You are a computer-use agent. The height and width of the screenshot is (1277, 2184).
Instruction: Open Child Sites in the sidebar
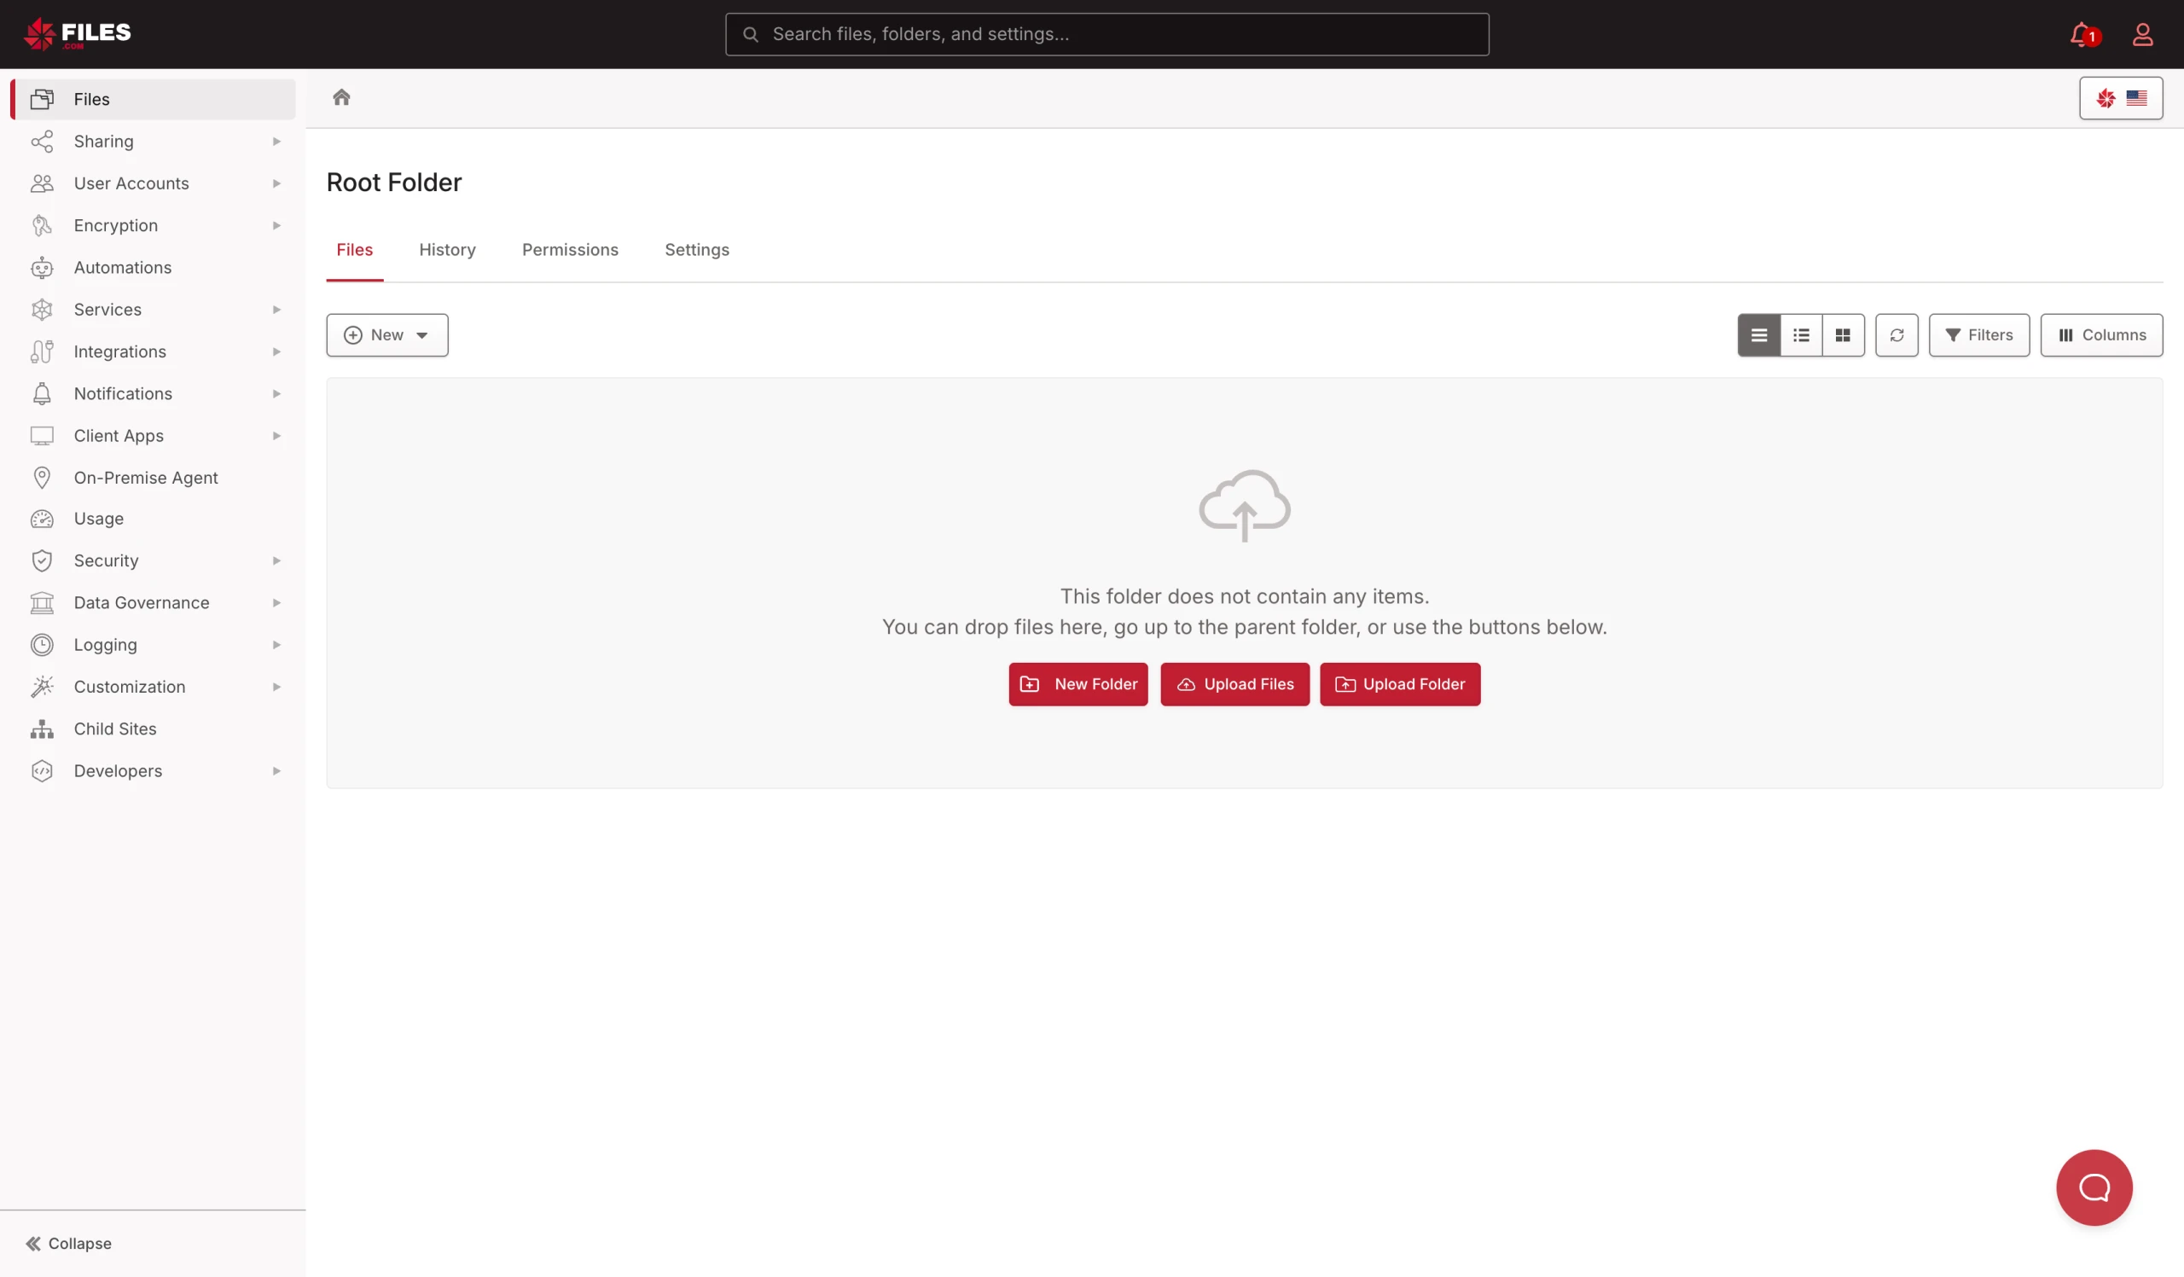pyautogui.click(x=153, y=728)
